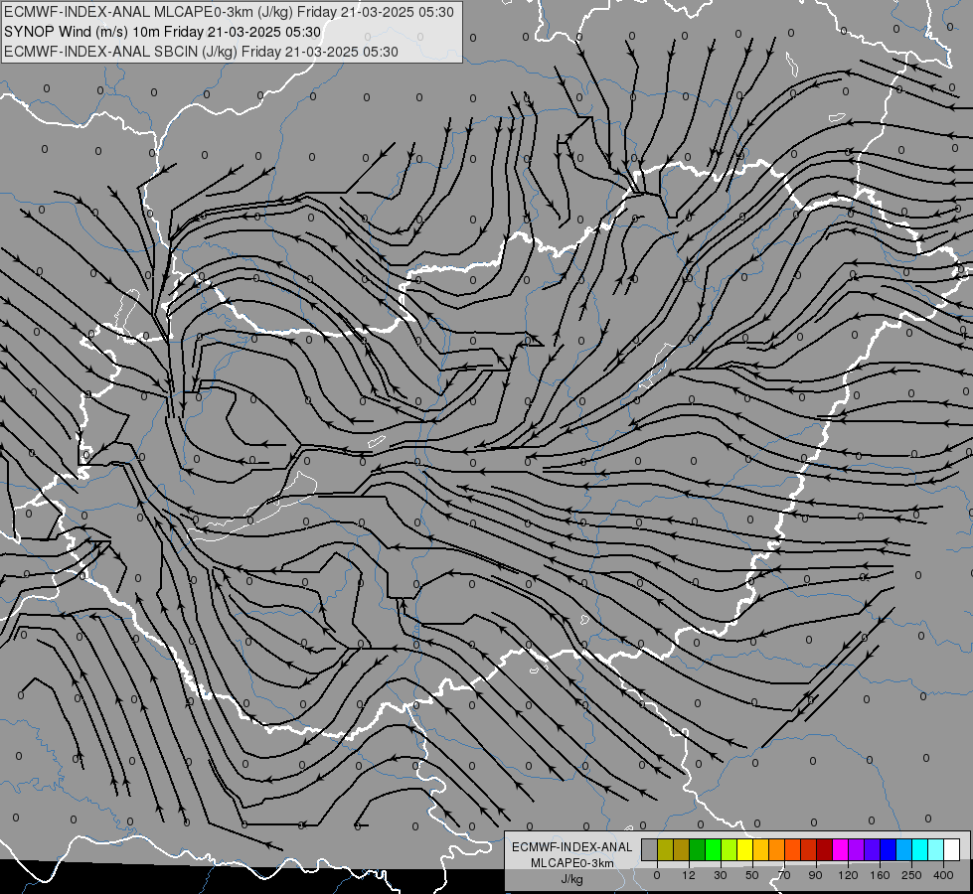Select the bright green legend swatch

pyautogui.click(x=713, y=849)
